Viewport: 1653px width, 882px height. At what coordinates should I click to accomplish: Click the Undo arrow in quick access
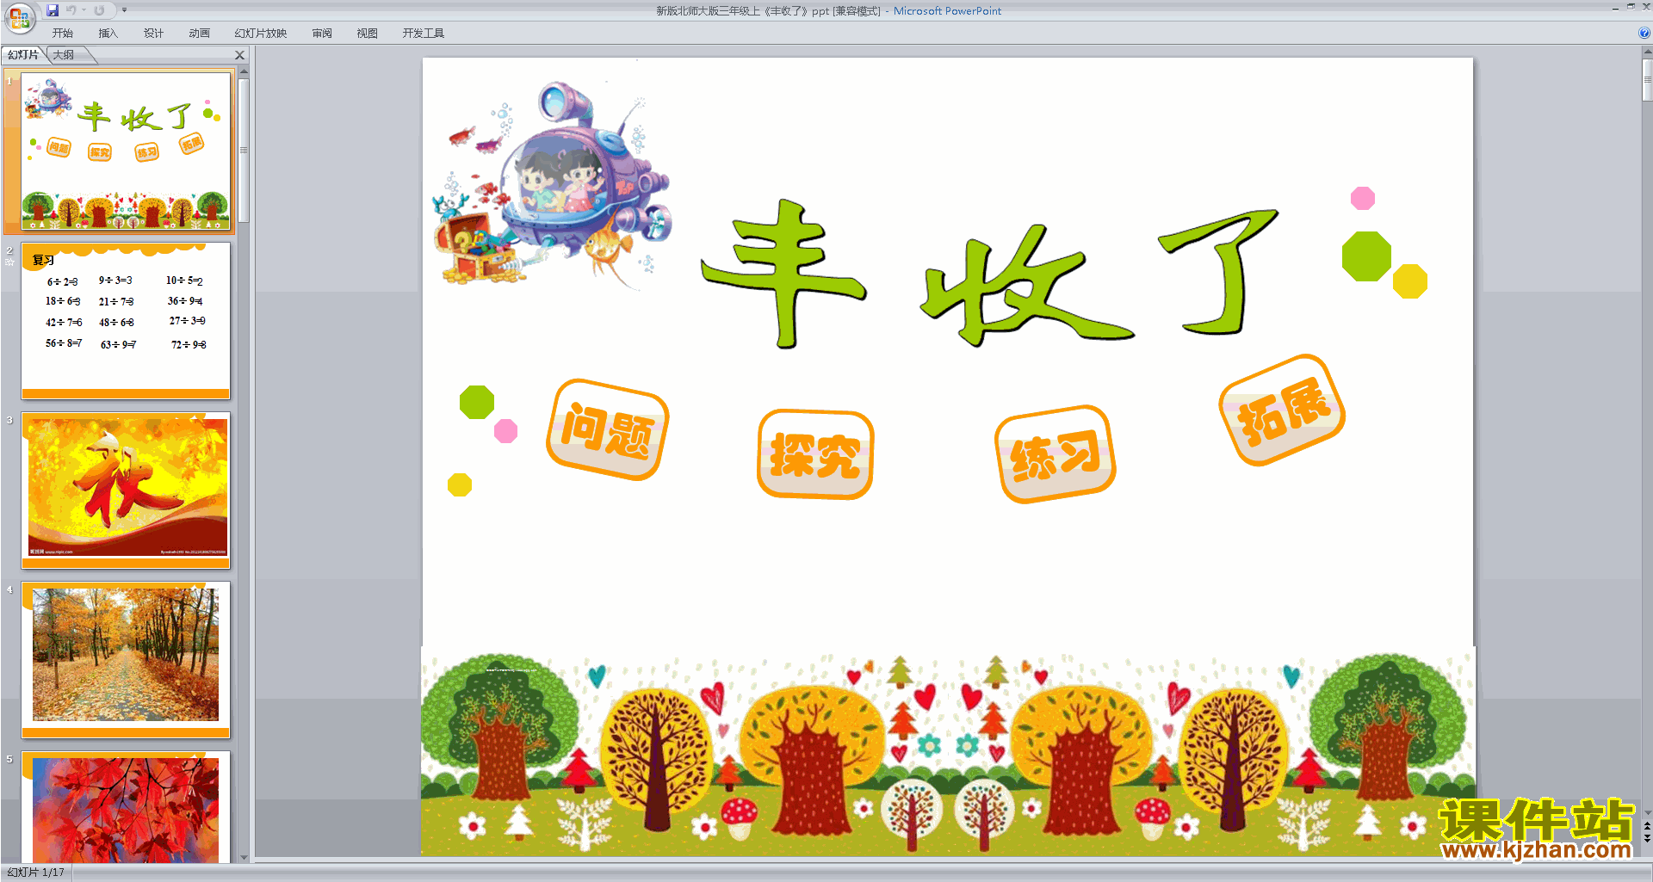pyautogui.click(x=71, y=10)
